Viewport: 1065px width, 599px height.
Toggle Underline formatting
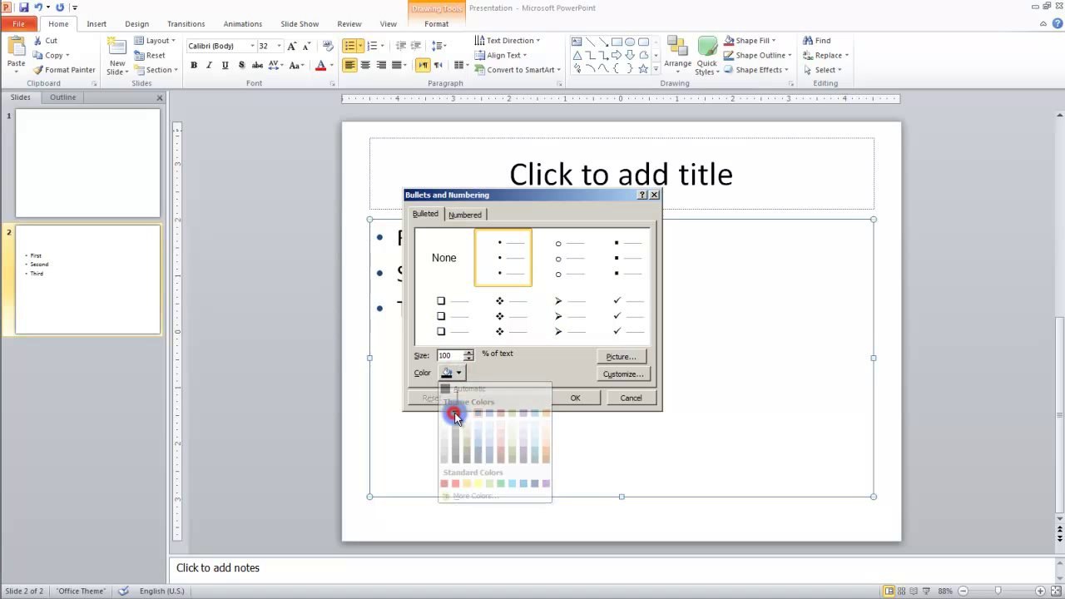click(x=225, y=65)
